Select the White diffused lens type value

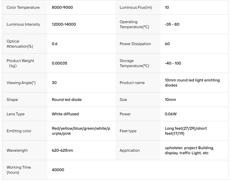tap(65, 114)
